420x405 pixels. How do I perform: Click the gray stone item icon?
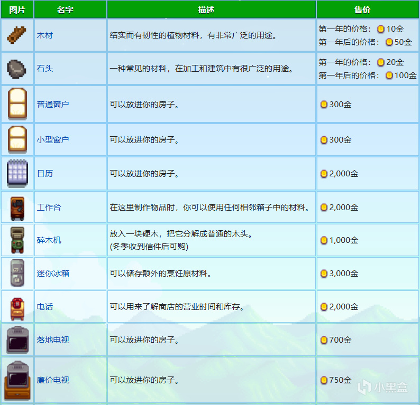(x=16, y=69)
